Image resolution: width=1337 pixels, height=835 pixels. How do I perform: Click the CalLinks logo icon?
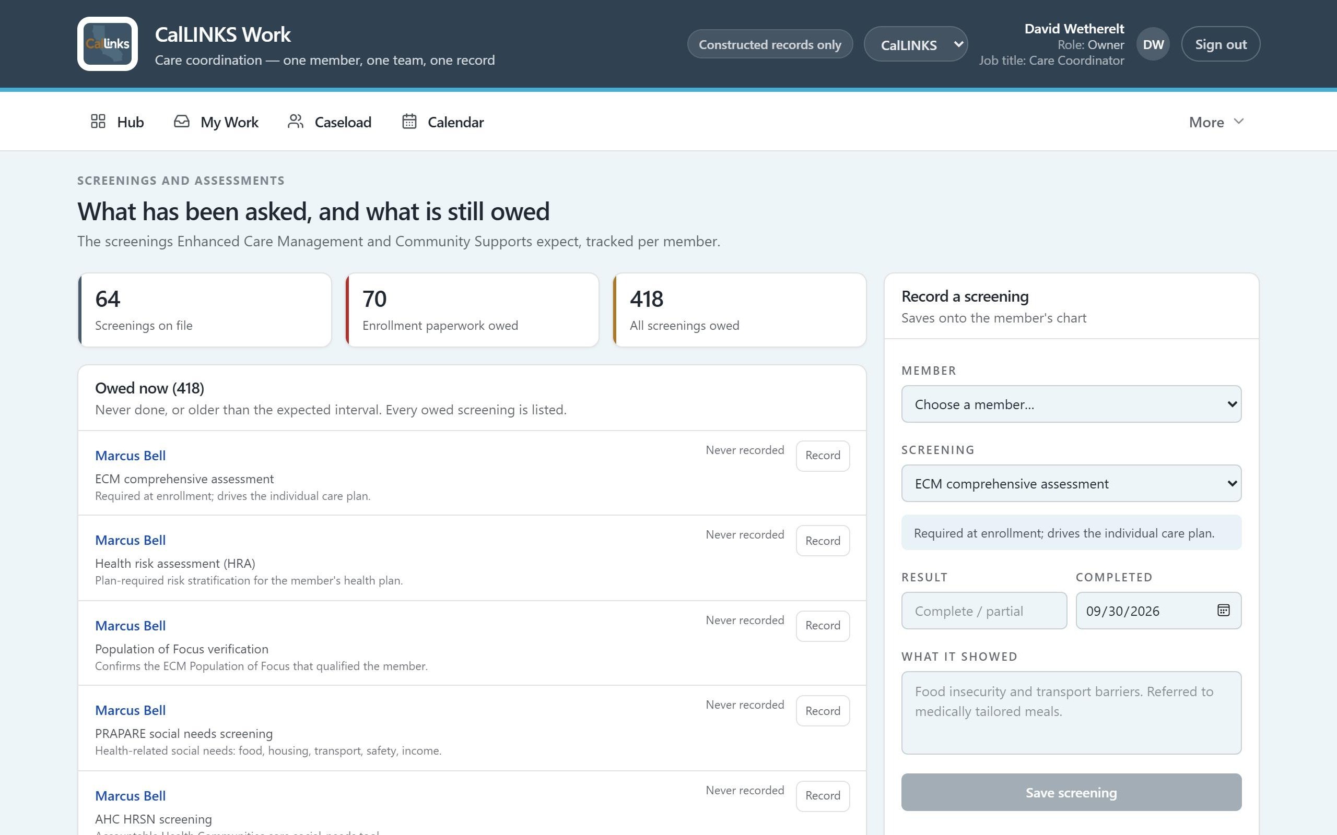(107, 44)
